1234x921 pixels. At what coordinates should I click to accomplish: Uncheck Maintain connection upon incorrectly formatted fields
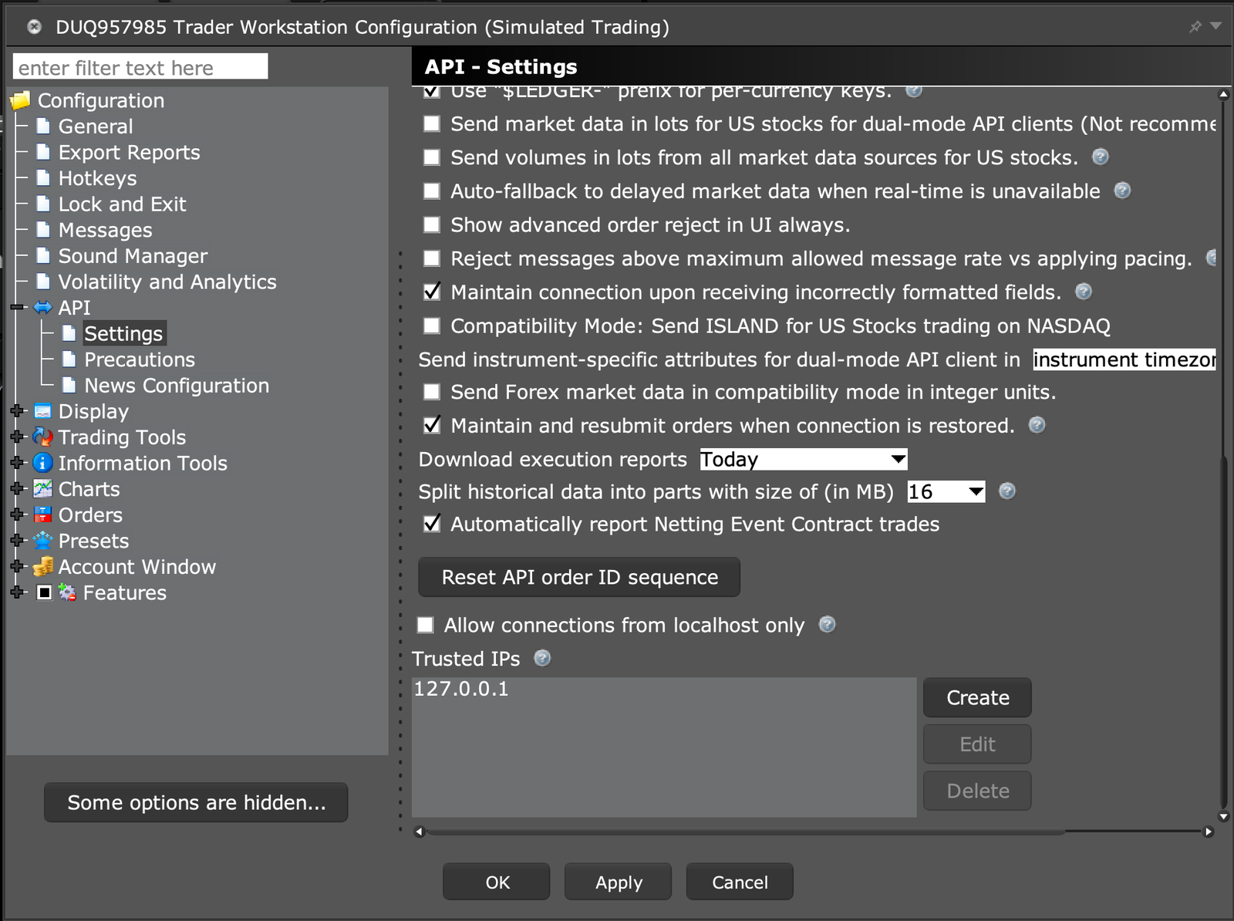click(432, 292)
